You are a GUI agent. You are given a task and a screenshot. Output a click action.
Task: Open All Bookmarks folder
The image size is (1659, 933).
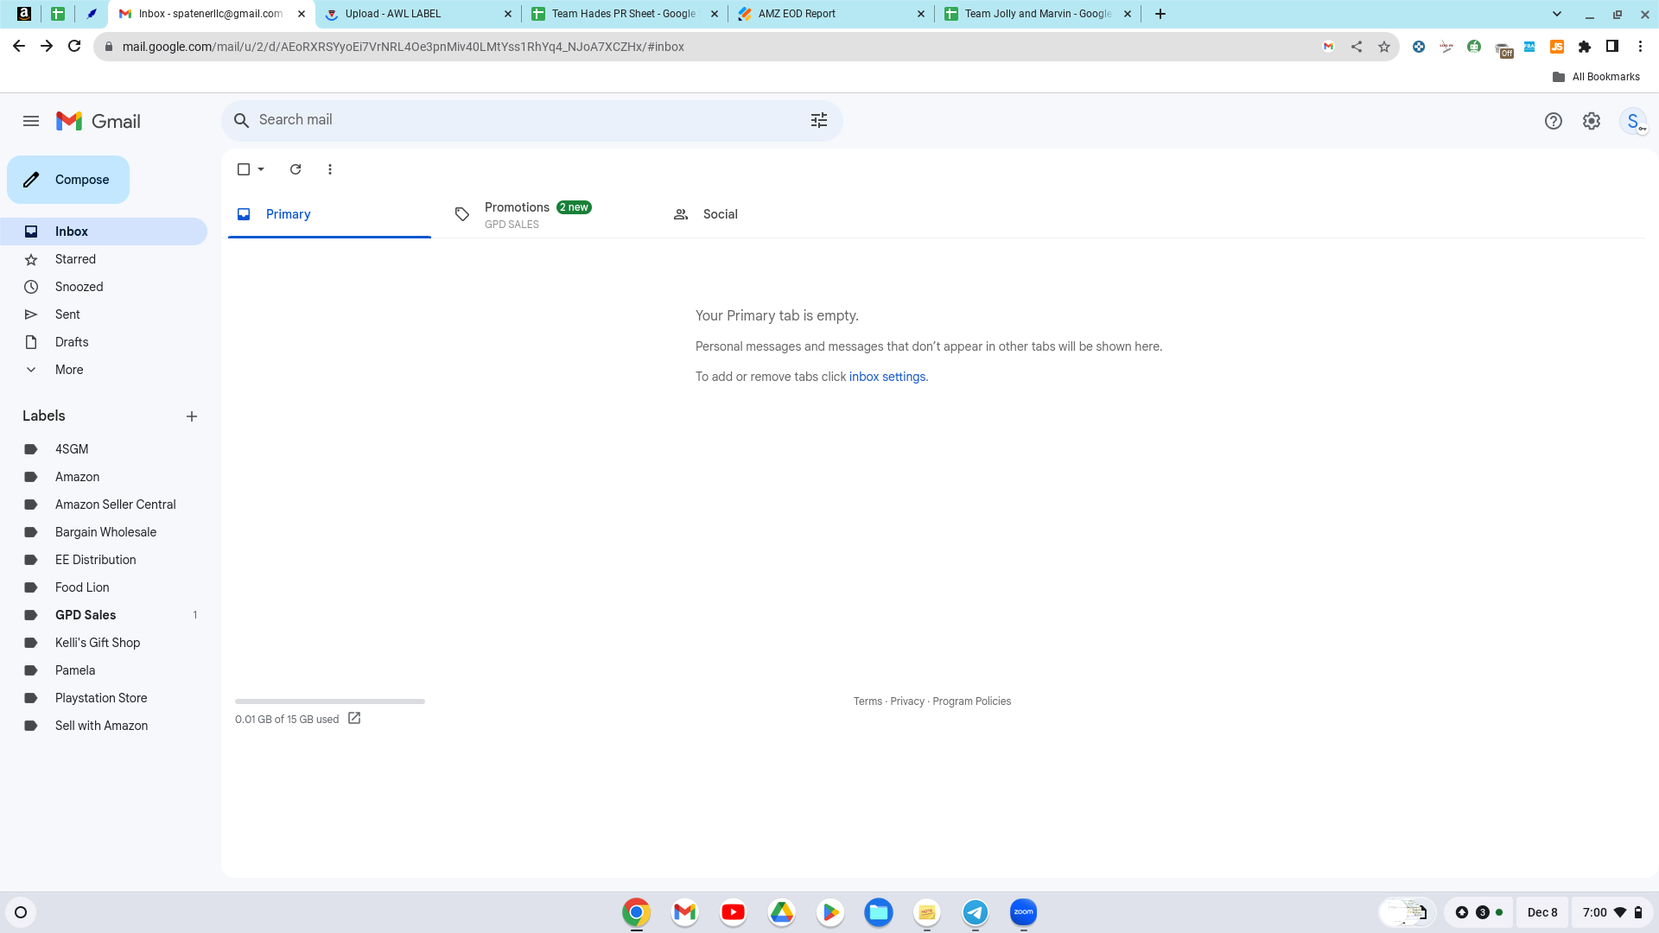(x=1597, y=77)
